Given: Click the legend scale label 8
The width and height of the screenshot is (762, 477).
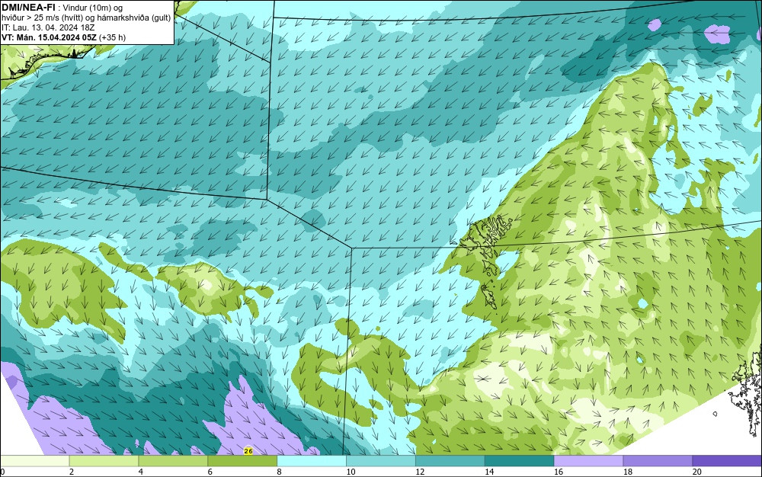Looking at the screenshot, I should point(280,472).
